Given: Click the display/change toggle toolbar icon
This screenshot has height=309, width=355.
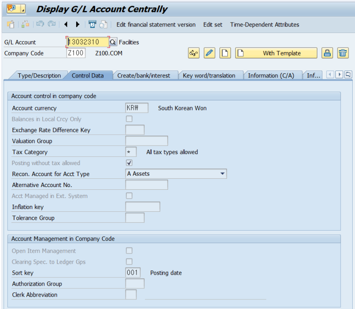Looking at the screenshot, I should [x=25, y=24].
